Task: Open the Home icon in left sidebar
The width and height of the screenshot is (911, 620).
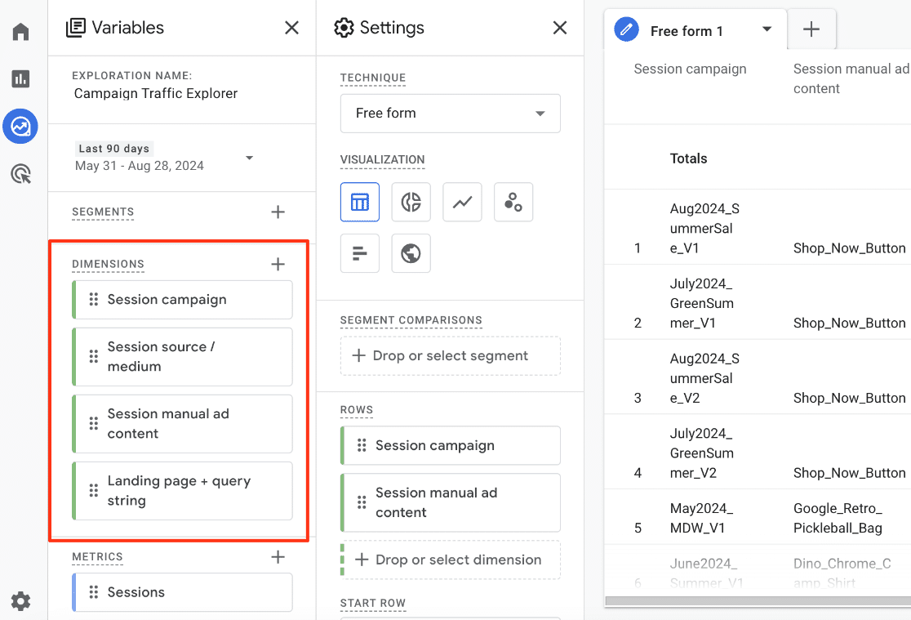Action: 21,32
